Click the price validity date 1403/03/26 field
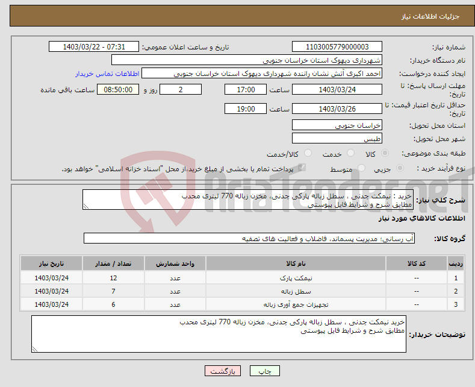Viewport: 475px width, 387px height. coord(337,109)
